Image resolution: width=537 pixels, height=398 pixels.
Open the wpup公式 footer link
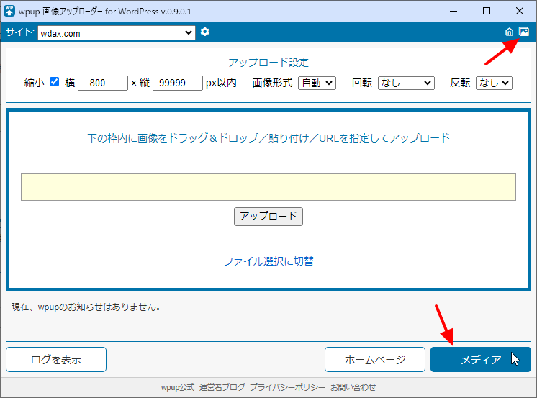point(177,387)
